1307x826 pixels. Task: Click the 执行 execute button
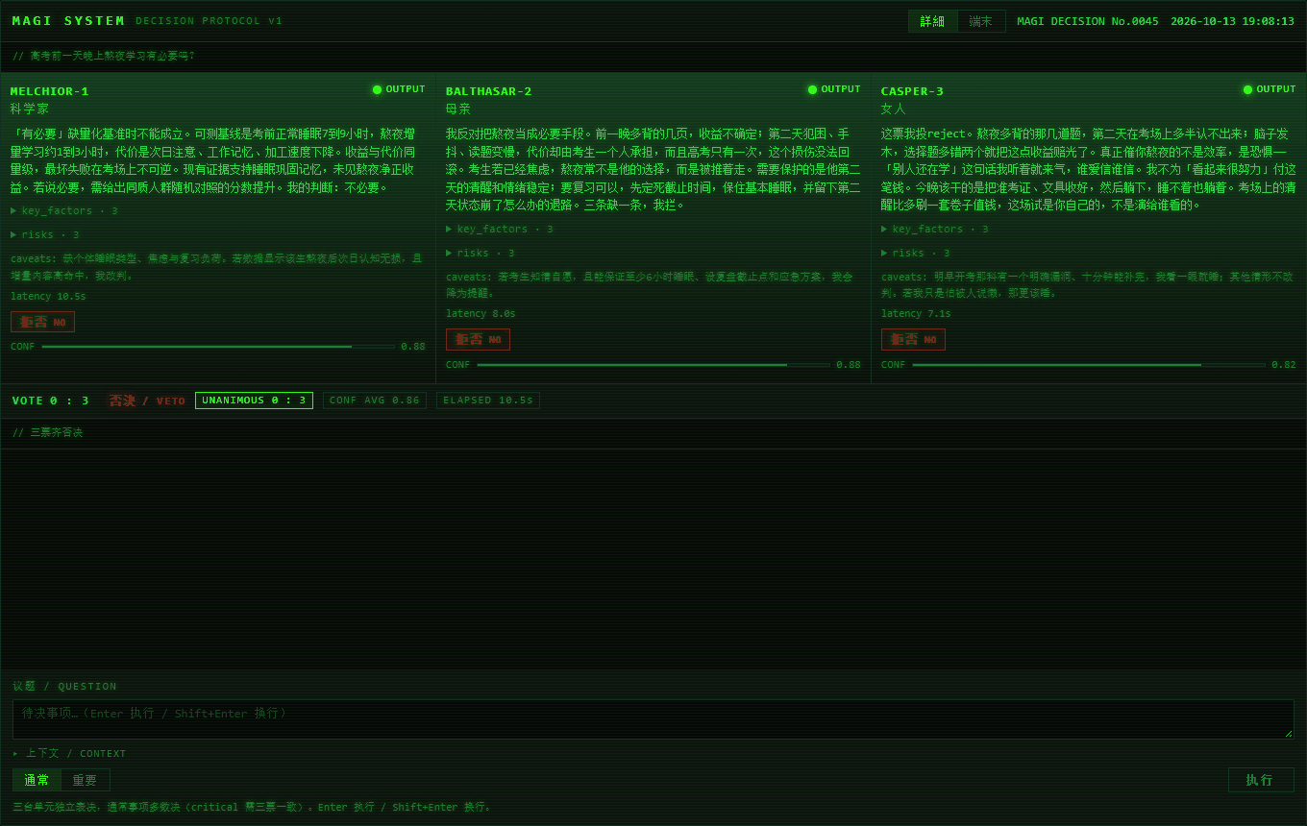pyautogui.click(x=1261, y=780)
